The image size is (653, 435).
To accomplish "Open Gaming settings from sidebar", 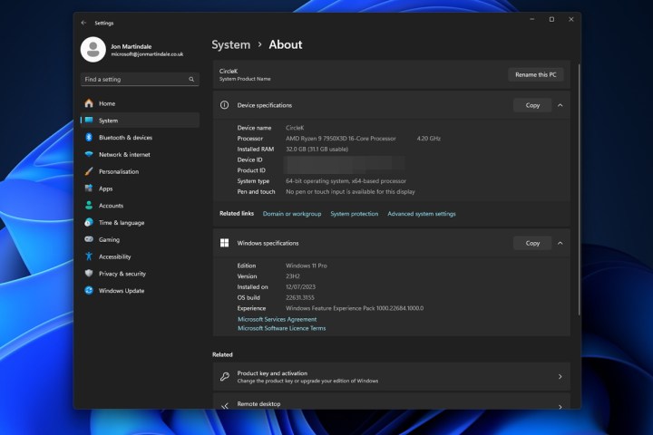I will [x=109, y=240].
